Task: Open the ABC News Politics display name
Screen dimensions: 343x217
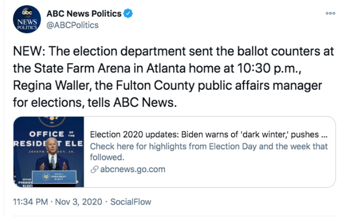Action: tap(84, 14)
